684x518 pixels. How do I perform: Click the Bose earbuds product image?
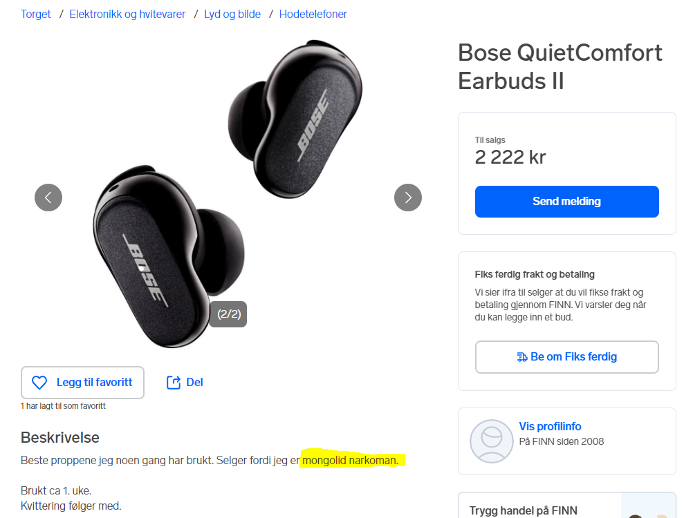click(228, 193)
